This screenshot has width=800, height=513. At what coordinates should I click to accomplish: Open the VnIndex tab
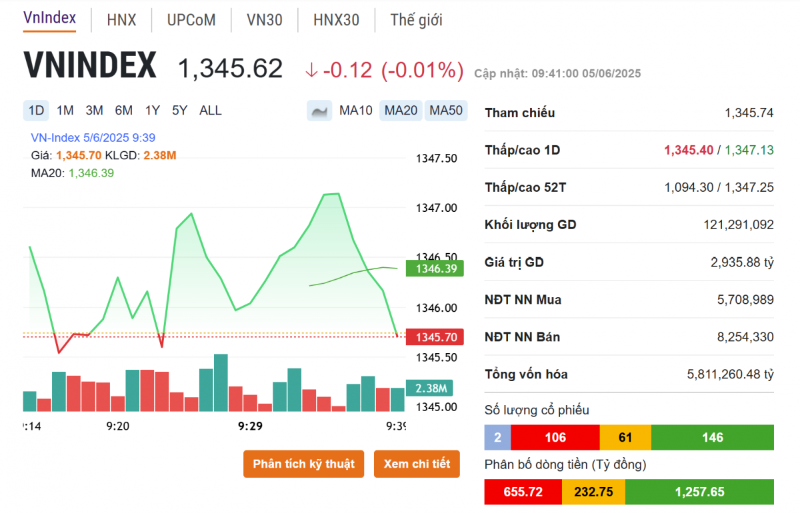[x=49, y=18]
